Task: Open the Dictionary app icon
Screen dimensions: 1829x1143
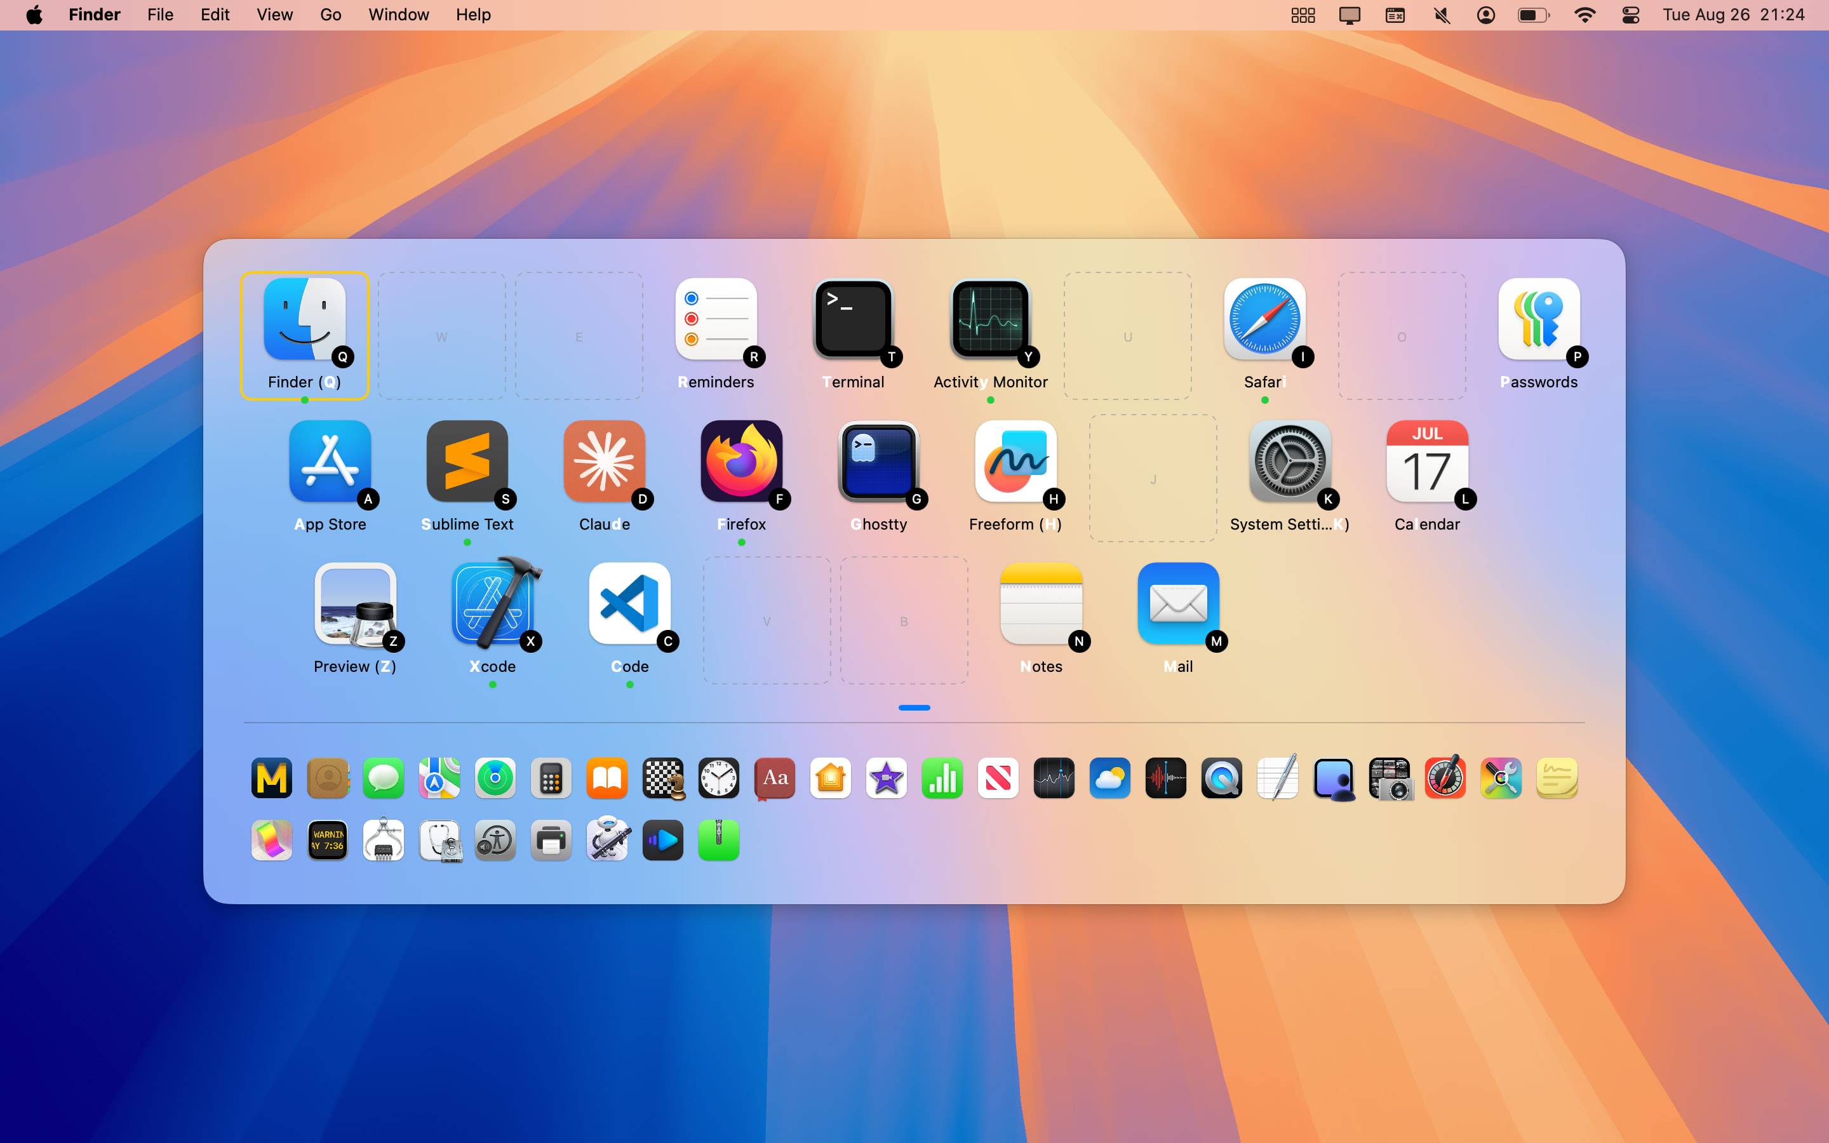Action: coord(775,778)
